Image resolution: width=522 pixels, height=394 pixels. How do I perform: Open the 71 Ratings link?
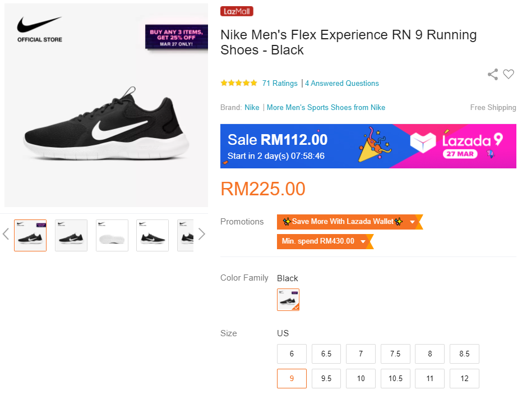click(x=280, y=83)
